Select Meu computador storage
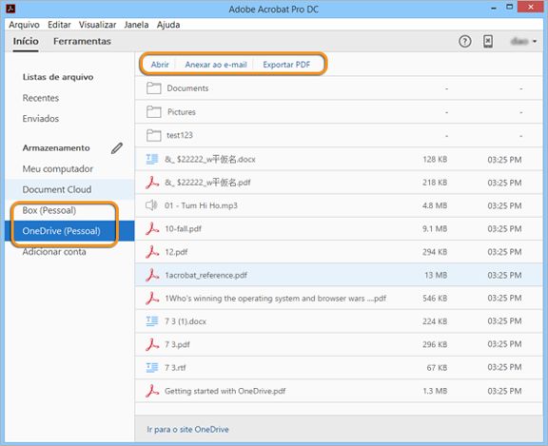Viewport: 548px width, 446px height. click(58, 169)
